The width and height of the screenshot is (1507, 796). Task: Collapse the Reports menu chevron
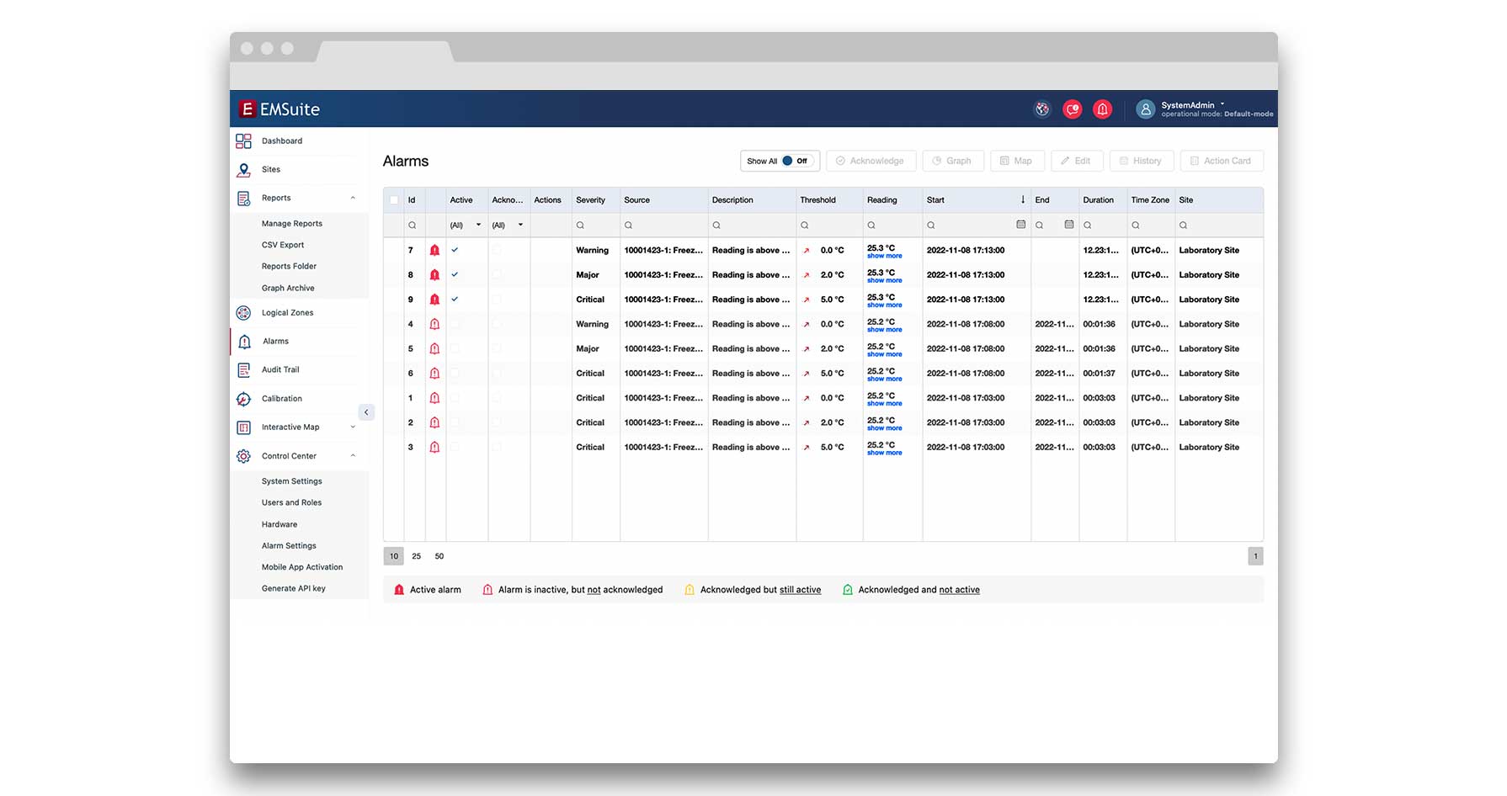pos(353,199)
